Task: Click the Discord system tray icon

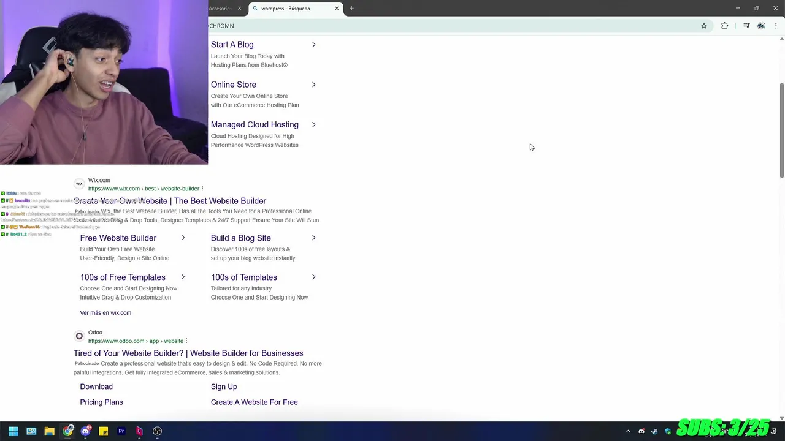Action: pyautogui.click(x=641, y=431)
